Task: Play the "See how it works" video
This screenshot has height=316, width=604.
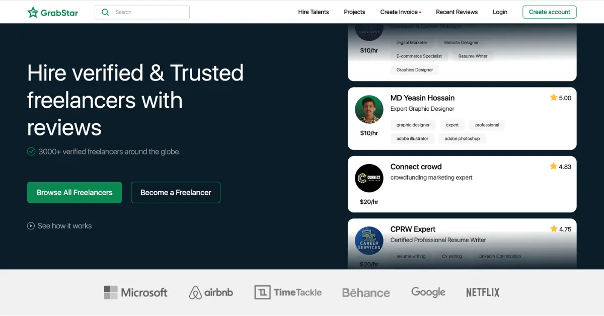Action: click(31, 225)
